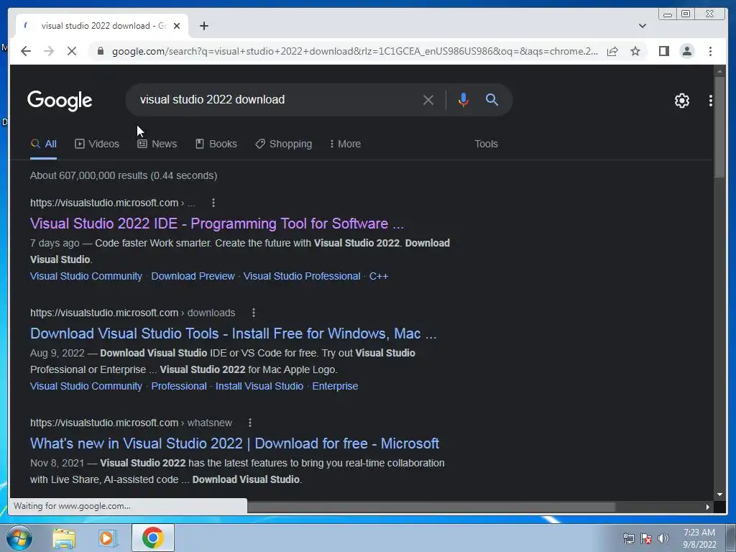
Task: Click the Enterprise sitelink
Action: (x=335, y=386)
